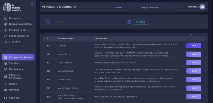Open Interactive Mindmaps

click(15, 77)
